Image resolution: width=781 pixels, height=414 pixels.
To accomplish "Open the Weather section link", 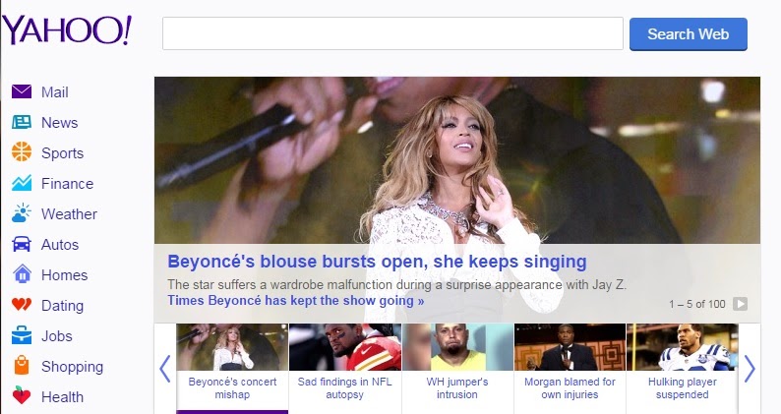I will (69, 214).
